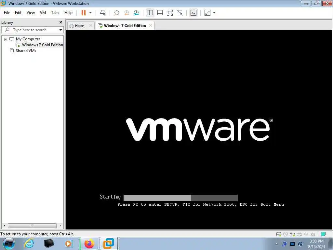The width and height of the screenshot is (333, 250).
Task: Click the stretch guest display icon
Action: [207, 13]
